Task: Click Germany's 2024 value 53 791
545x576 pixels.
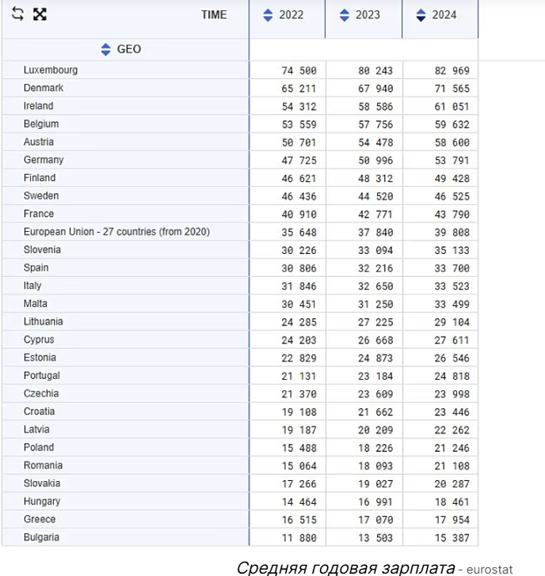Action: coord(452,161)
